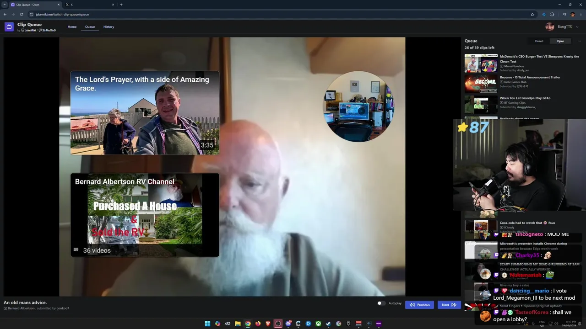
Task: Click Indie Games Hub channel name
Action: 515,82
